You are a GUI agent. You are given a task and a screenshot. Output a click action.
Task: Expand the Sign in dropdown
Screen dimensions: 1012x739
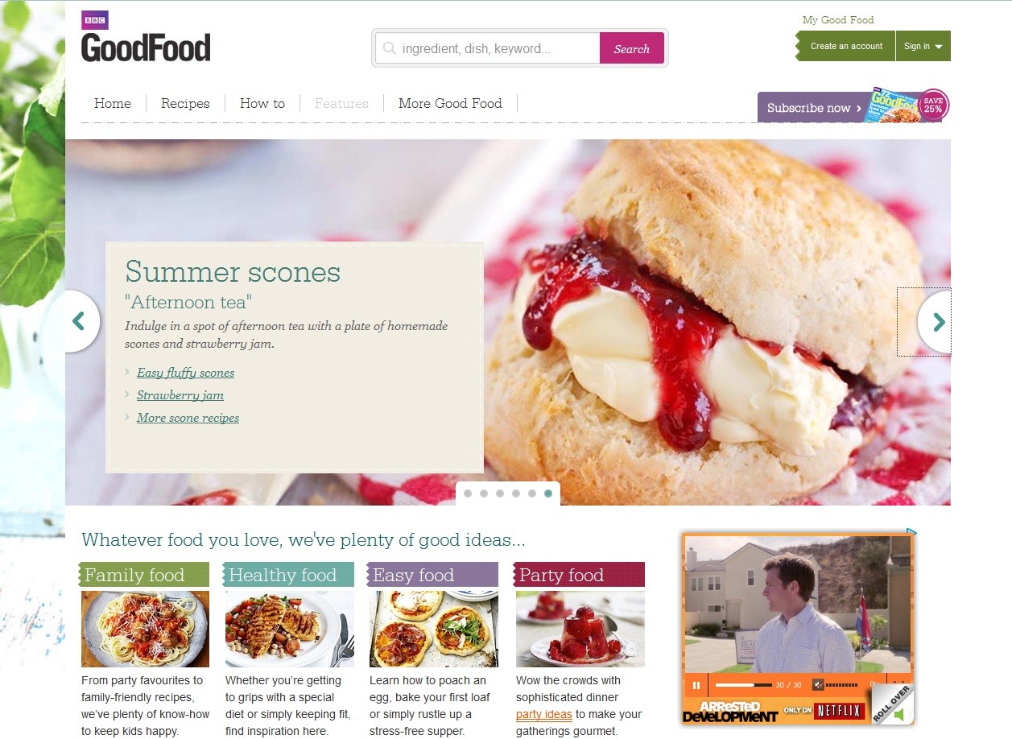[x=923, y=46]
